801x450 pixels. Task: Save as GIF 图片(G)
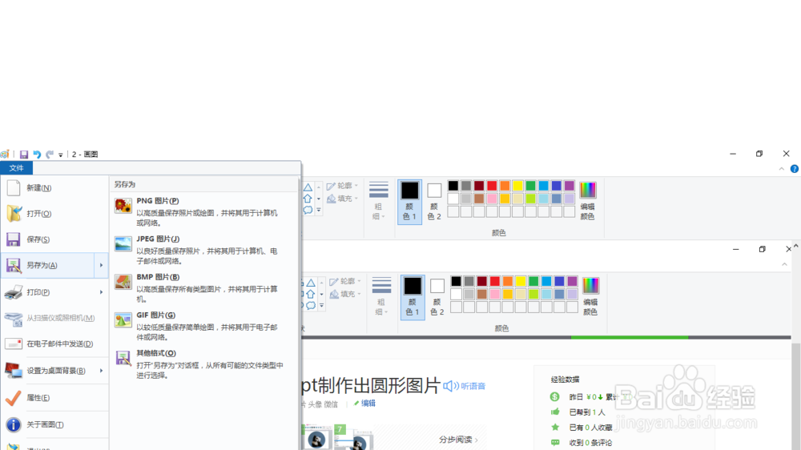coord(203,326)
